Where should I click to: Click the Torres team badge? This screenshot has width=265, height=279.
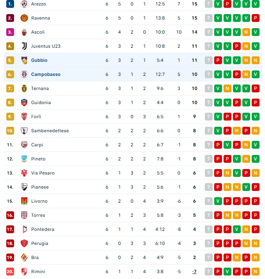[24, 215]
